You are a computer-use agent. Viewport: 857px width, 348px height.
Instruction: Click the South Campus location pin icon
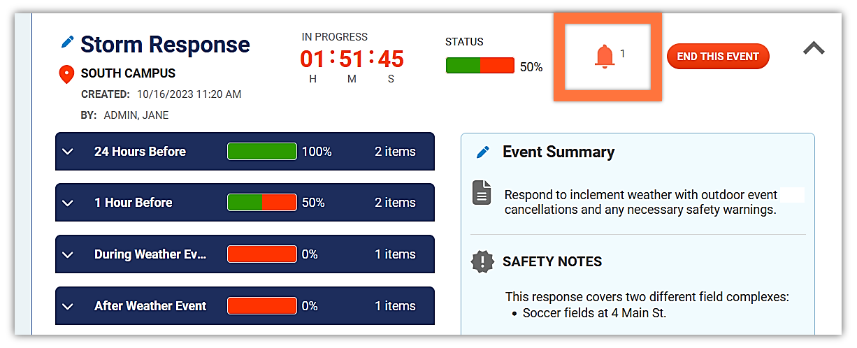pos(67,74)
